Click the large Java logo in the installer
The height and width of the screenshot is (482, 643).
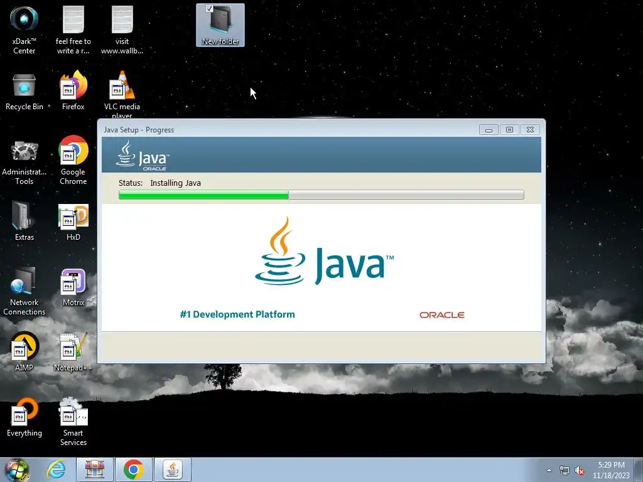click(324, 251)
